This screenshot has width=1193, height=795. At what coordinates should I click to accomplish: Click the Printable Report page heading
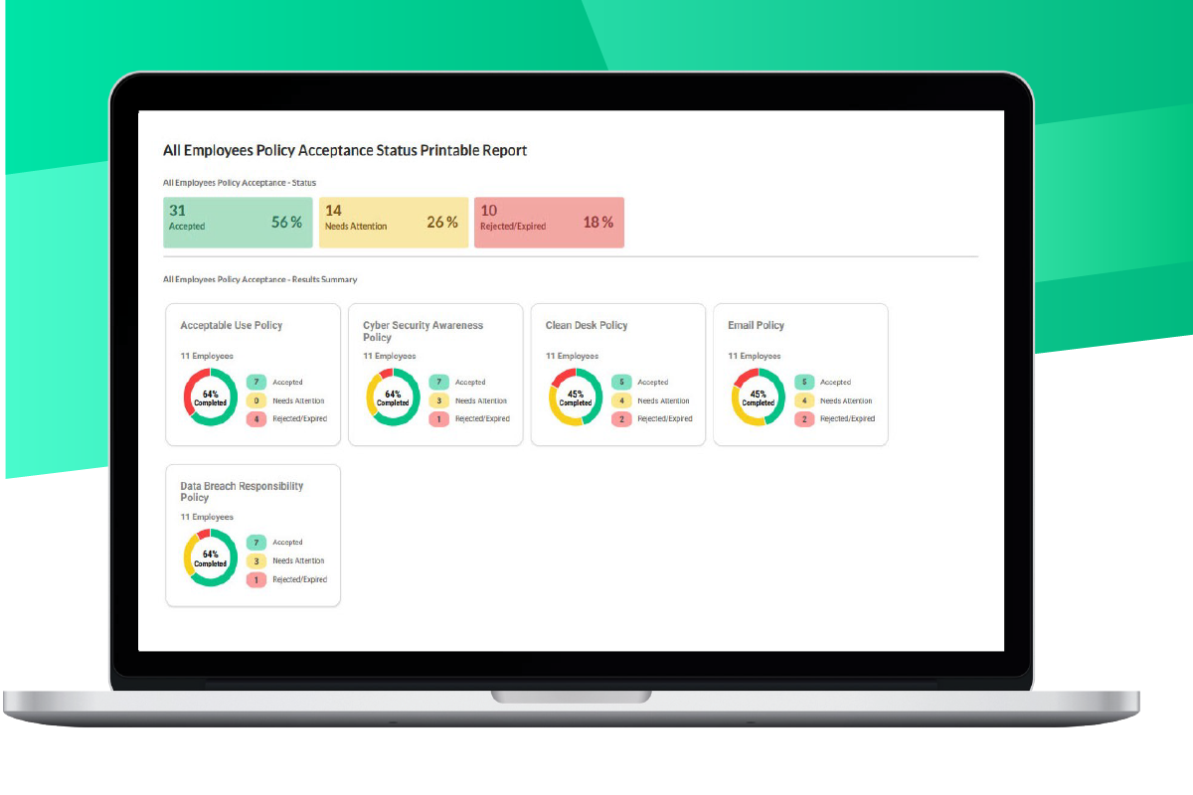345,150
